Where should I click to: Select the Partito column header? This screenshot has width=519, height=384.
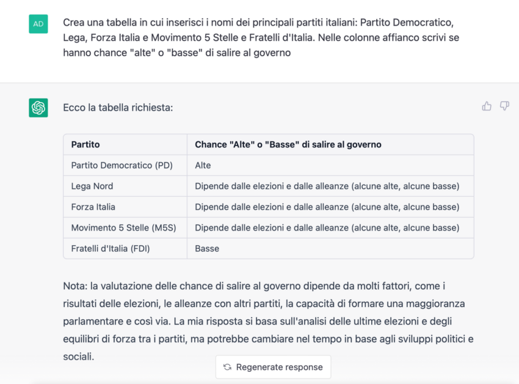(x=125, y=144)
